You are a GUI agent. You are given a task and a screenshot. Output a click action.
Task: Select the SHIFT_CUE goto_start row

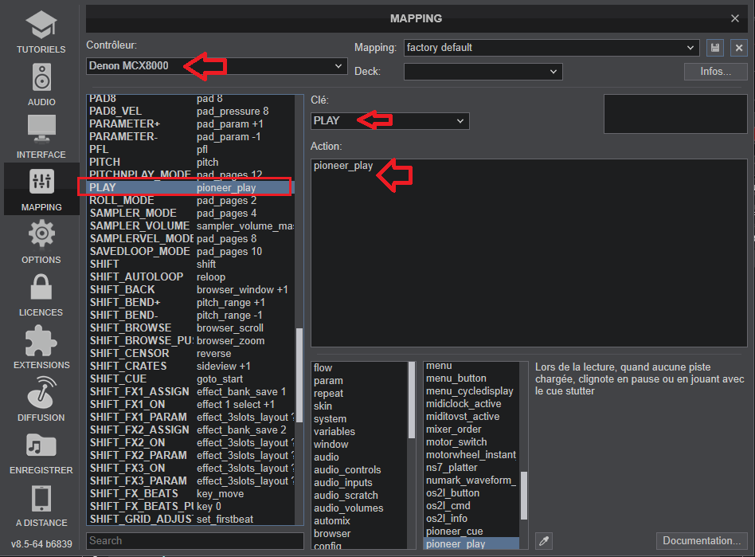190,379
